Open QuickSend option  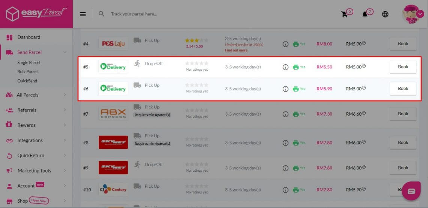click(27, 81)
